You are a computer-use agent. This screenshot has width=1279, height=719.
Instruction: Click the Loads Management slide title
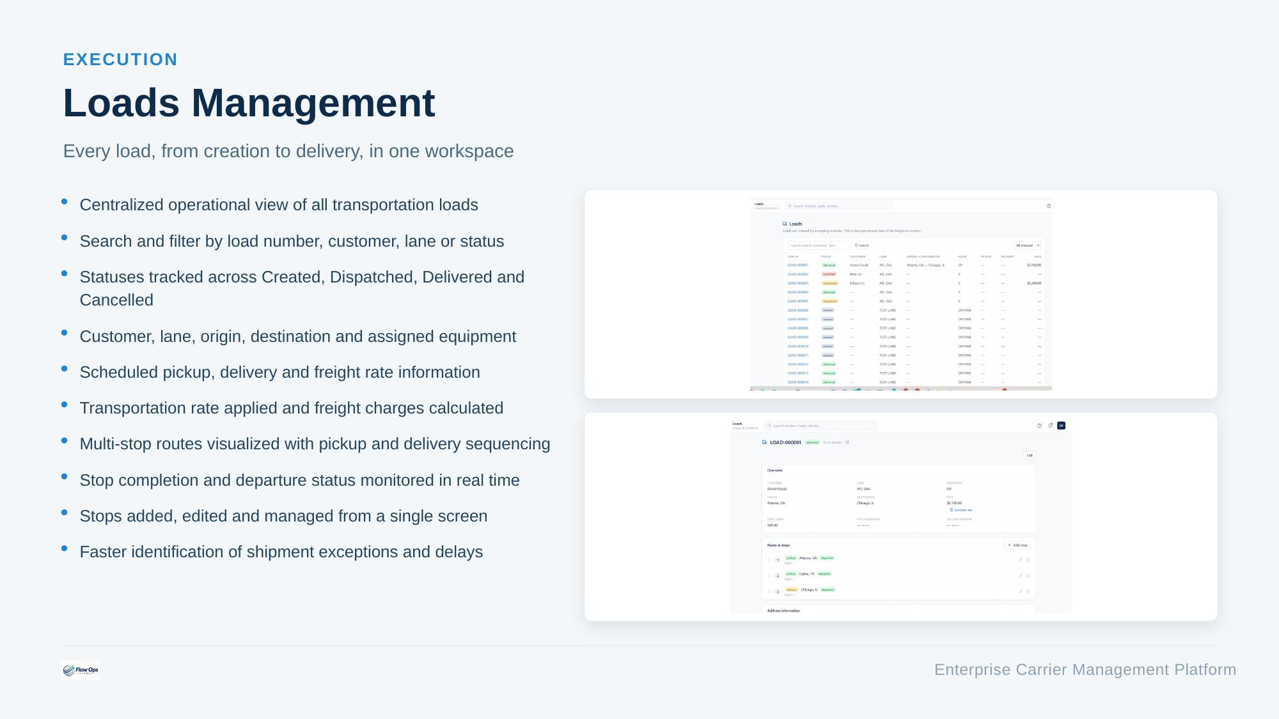point(249,103)
